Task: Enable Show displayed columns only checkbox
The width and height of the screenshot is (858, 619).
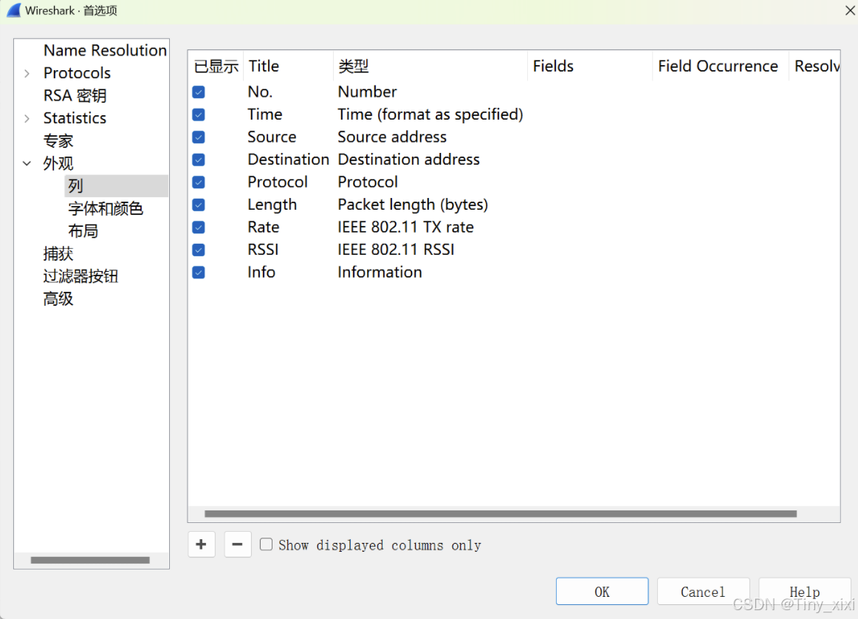Action: point(266,544)
